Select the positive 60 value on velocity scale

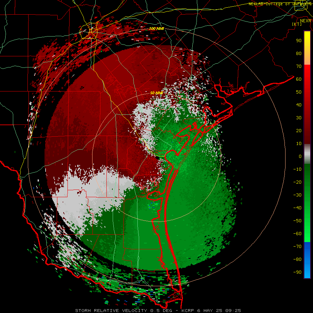299,79
